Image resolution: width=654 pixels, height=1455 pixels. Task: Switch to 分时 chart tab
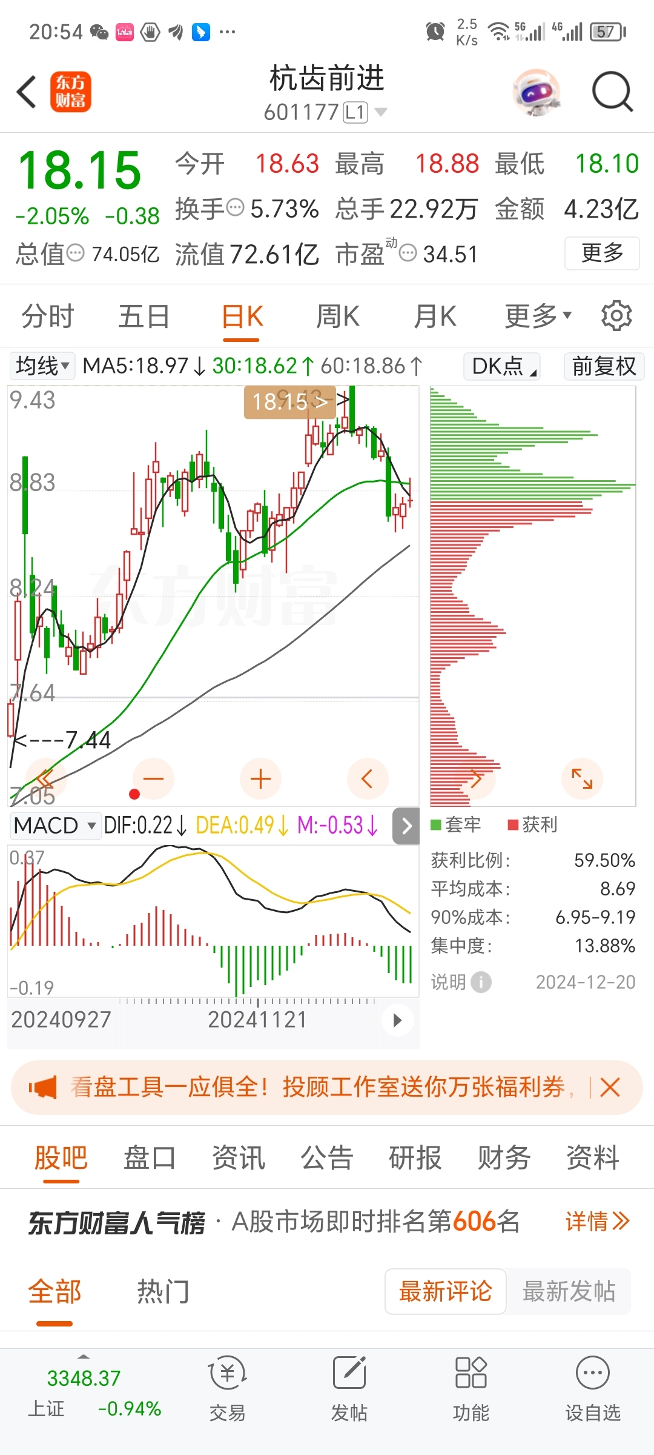coord(47,316)
